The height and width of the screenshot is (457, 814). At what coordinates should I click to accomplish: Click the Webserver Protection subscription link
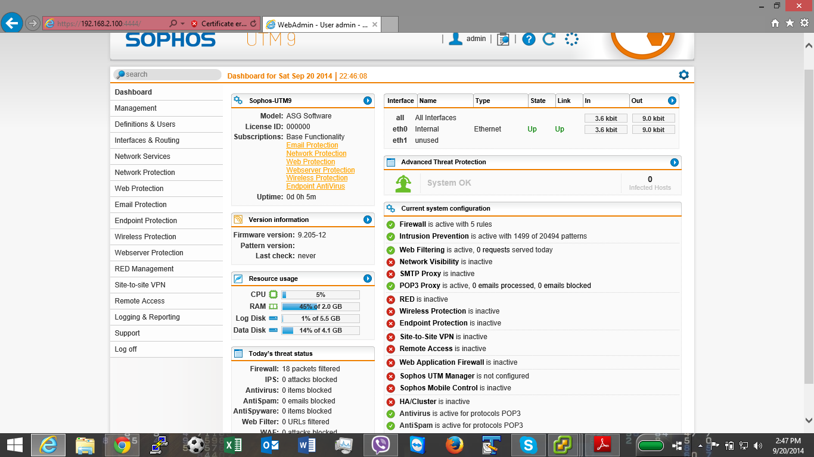coord(321,170)
